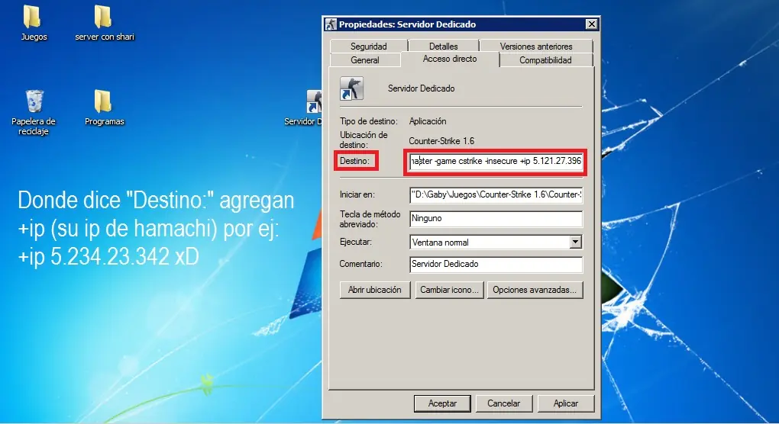Viewport: 779px width, 424px height.
Task: Open the Versiones anteriores tab
Action: (x=536, y=46)
